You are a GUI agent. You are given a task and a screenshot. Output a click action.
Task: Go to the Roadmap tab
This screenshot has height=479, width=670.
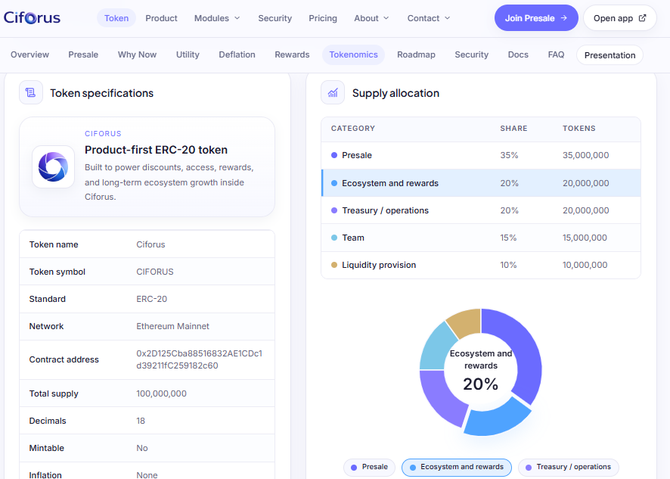coord(416,54)
